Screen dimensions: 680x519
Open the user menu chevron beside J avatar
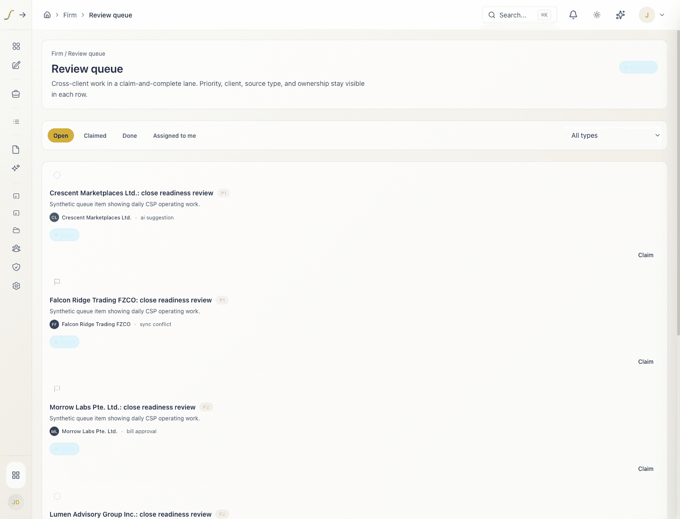click(x=662, y=15)
